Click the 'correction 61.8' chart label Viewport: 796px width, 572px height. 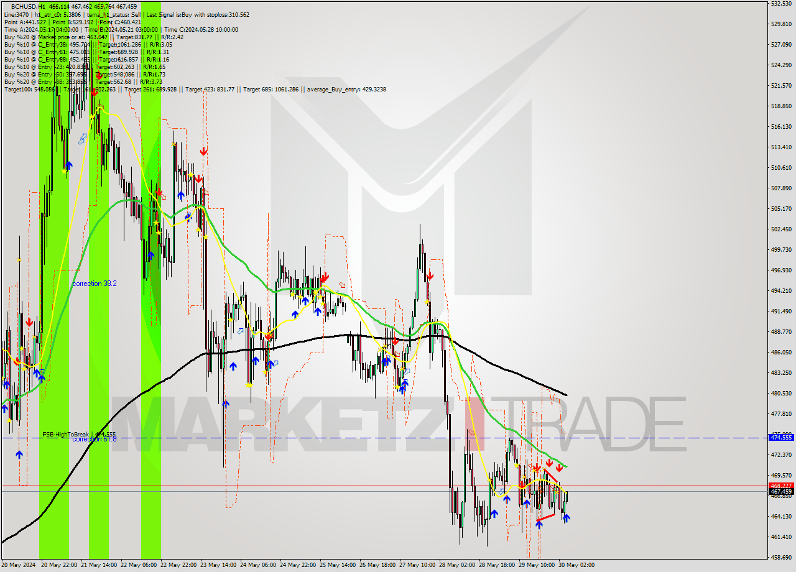[95, 439]
